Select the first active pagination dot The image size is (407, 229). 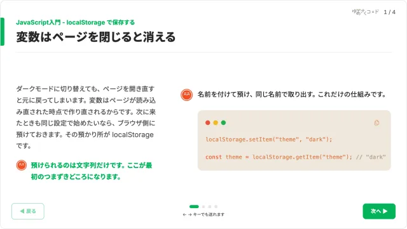pyautogui.click(x=194, y=206)
